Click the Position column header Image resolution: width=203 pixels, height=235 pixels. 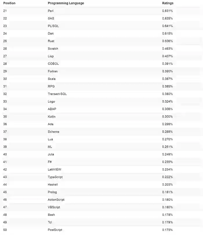point(9,3)
